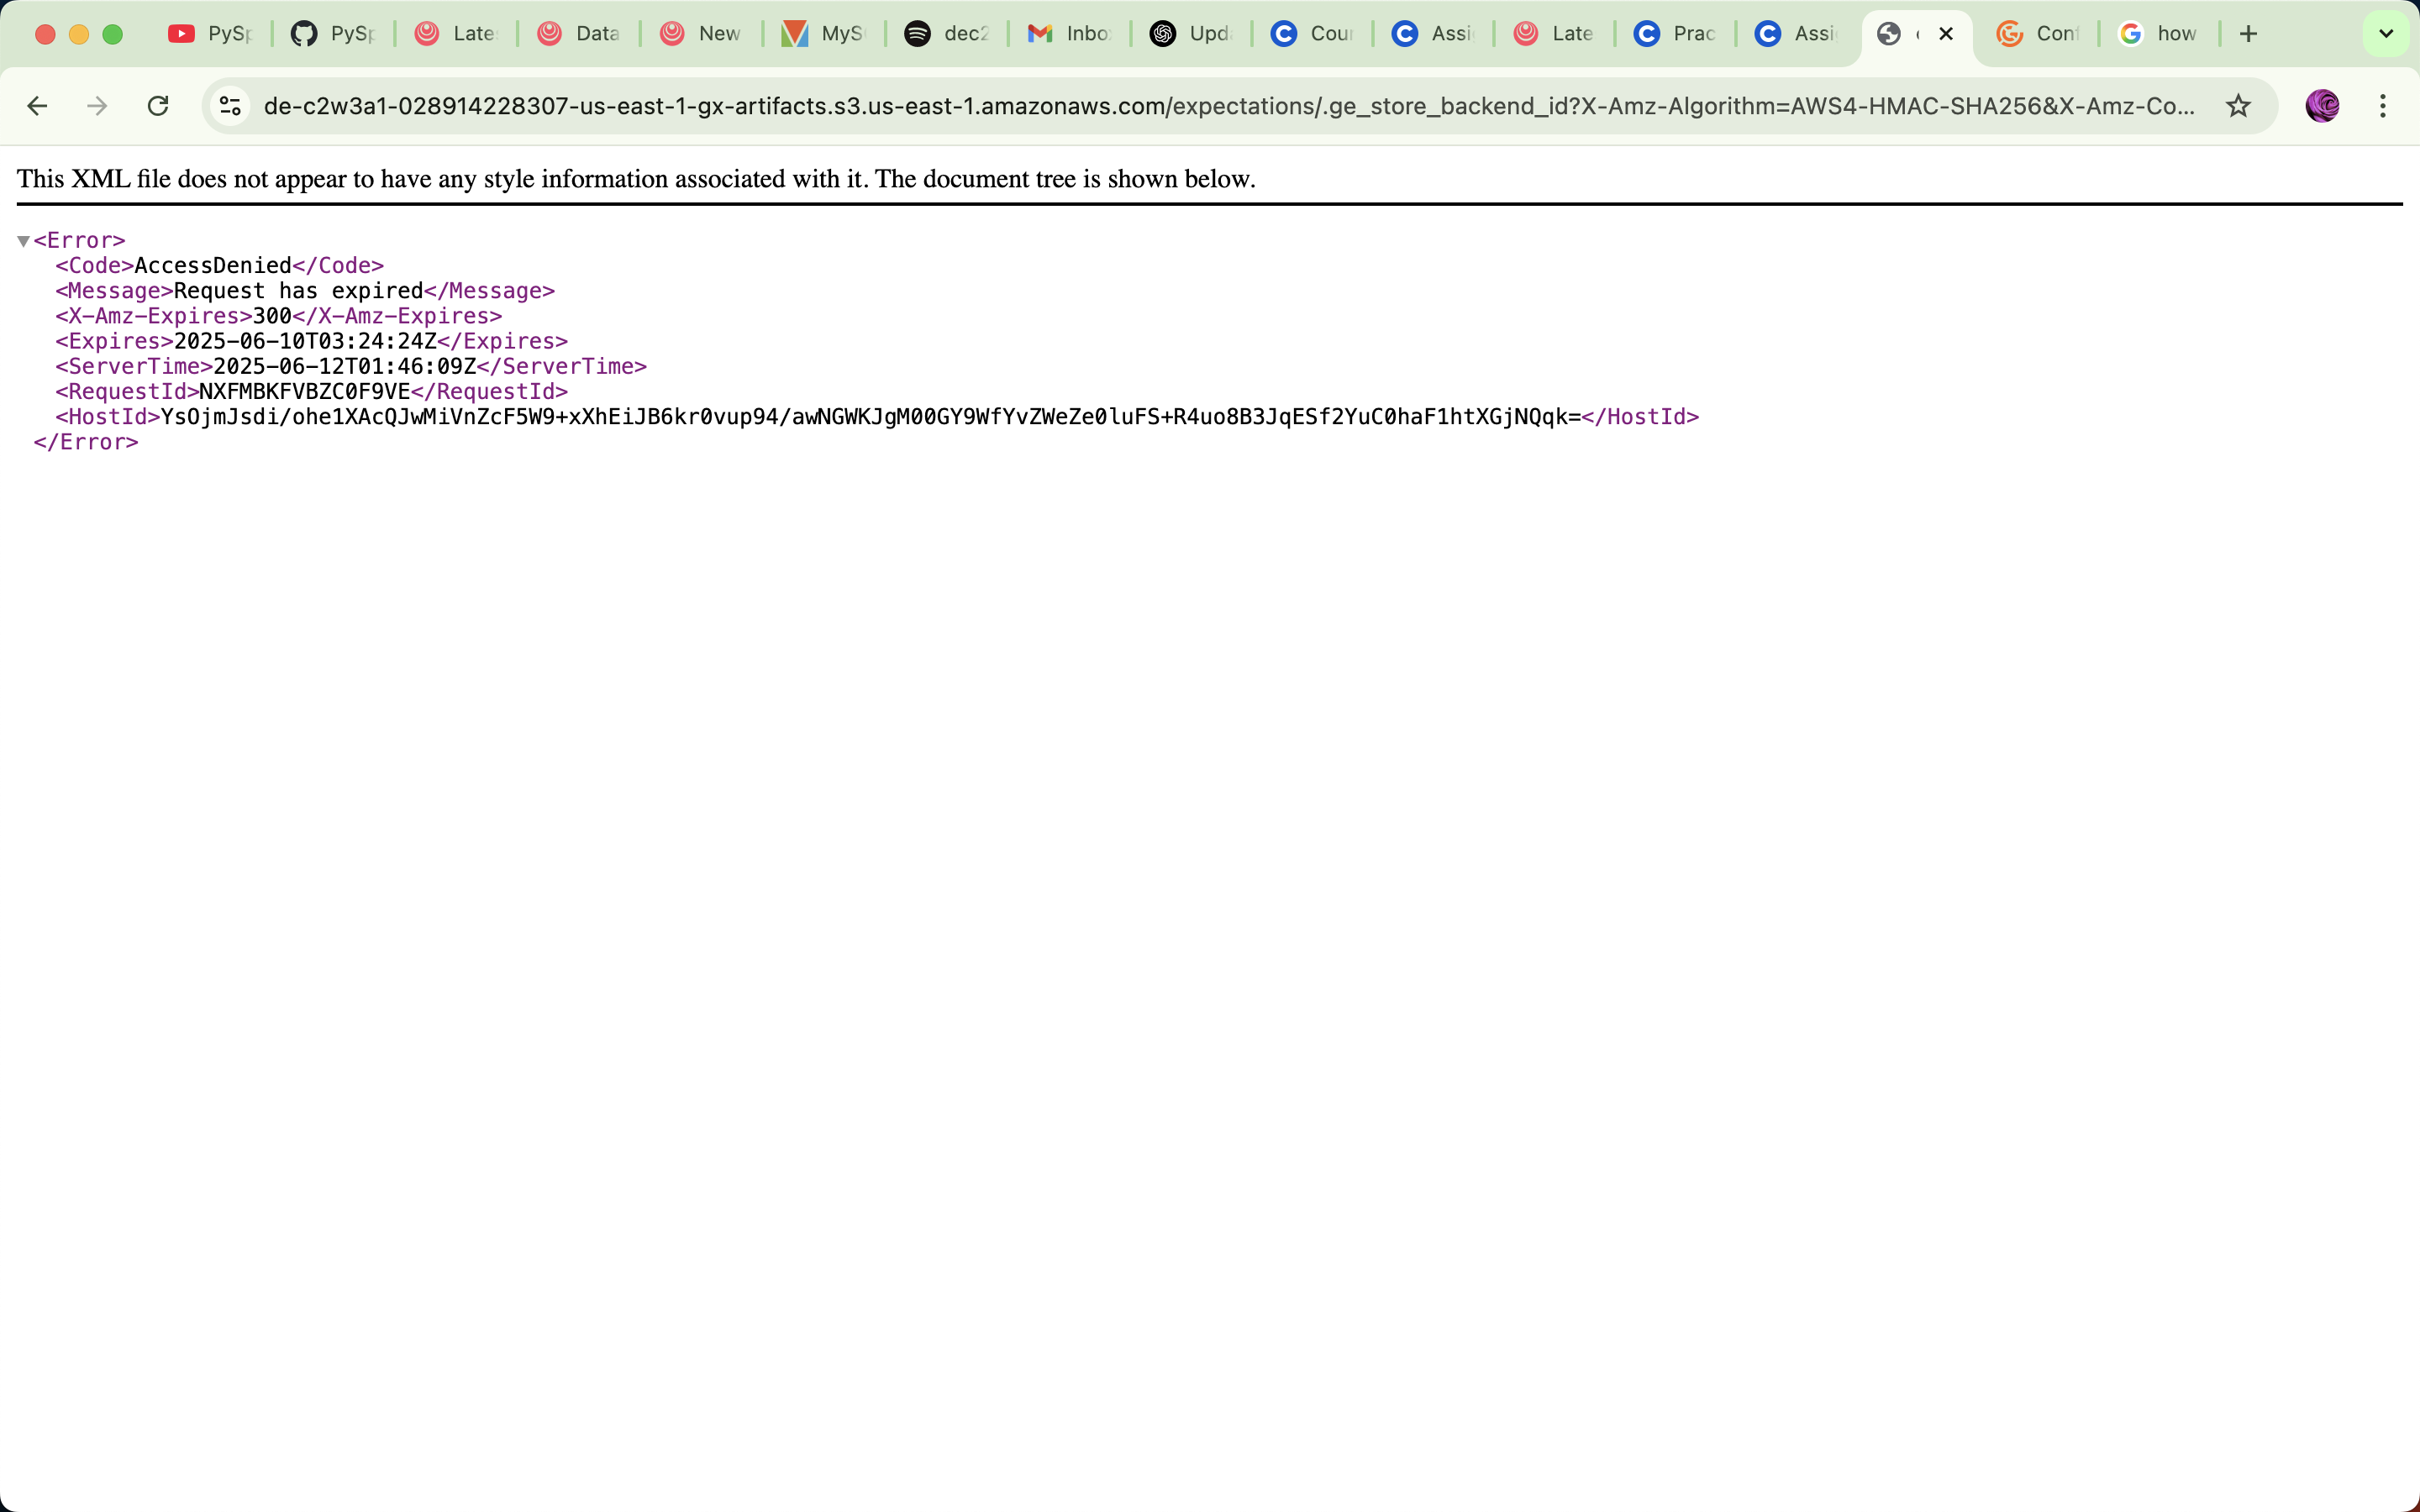Switch to the Coursera Prac tab
Image resolution: width=2420 pixels, height=1512 pixels.
click(x=1675, y=34)
